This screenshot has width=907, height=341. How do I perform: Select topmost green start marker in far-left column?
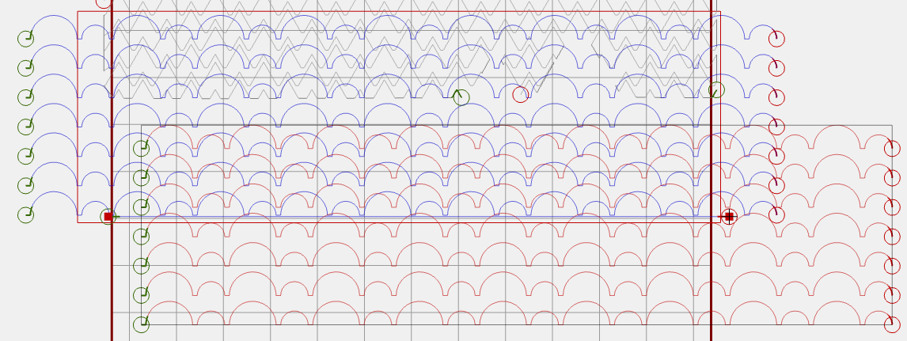(x=26, y=38)
